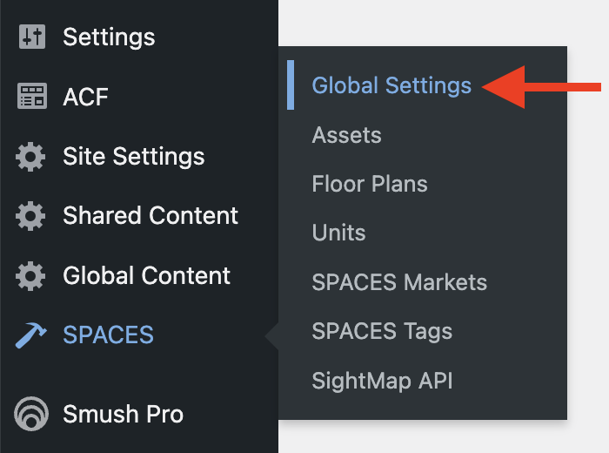Click the SPACES hammer icon

click(31, 335)
